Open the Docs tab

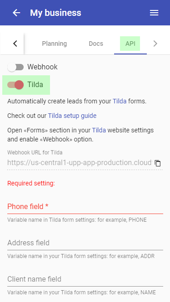pyautogui.click(x=96, y=44)
